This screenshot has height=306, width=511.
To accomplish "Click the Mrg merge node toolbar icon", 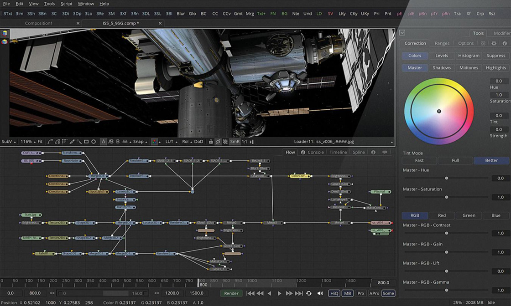I will click(250, 13).
